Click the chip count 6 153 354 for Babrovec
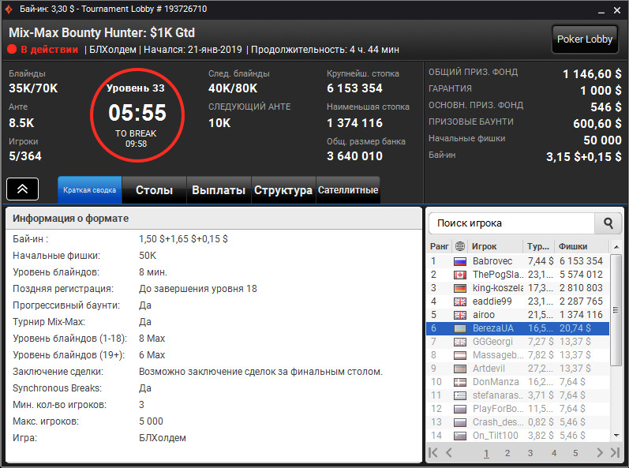 582,261
